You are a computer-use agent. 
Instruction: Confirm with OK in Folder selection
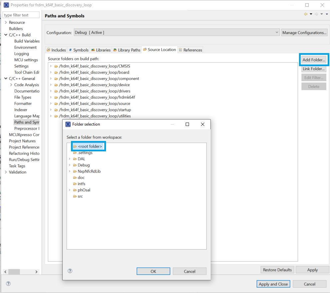tap(153, 271)
